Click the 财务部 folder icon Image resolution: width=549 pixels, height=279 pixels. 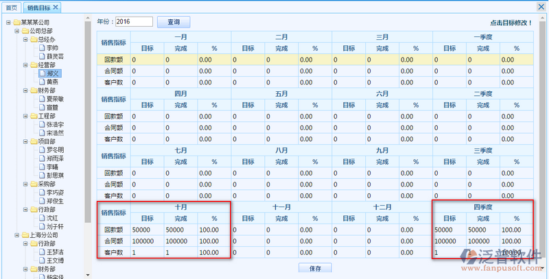coord(33,90)
